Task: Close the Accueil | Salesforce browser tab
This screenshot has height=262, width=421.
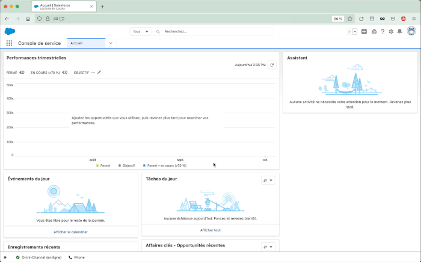Action: coord(91,7)
